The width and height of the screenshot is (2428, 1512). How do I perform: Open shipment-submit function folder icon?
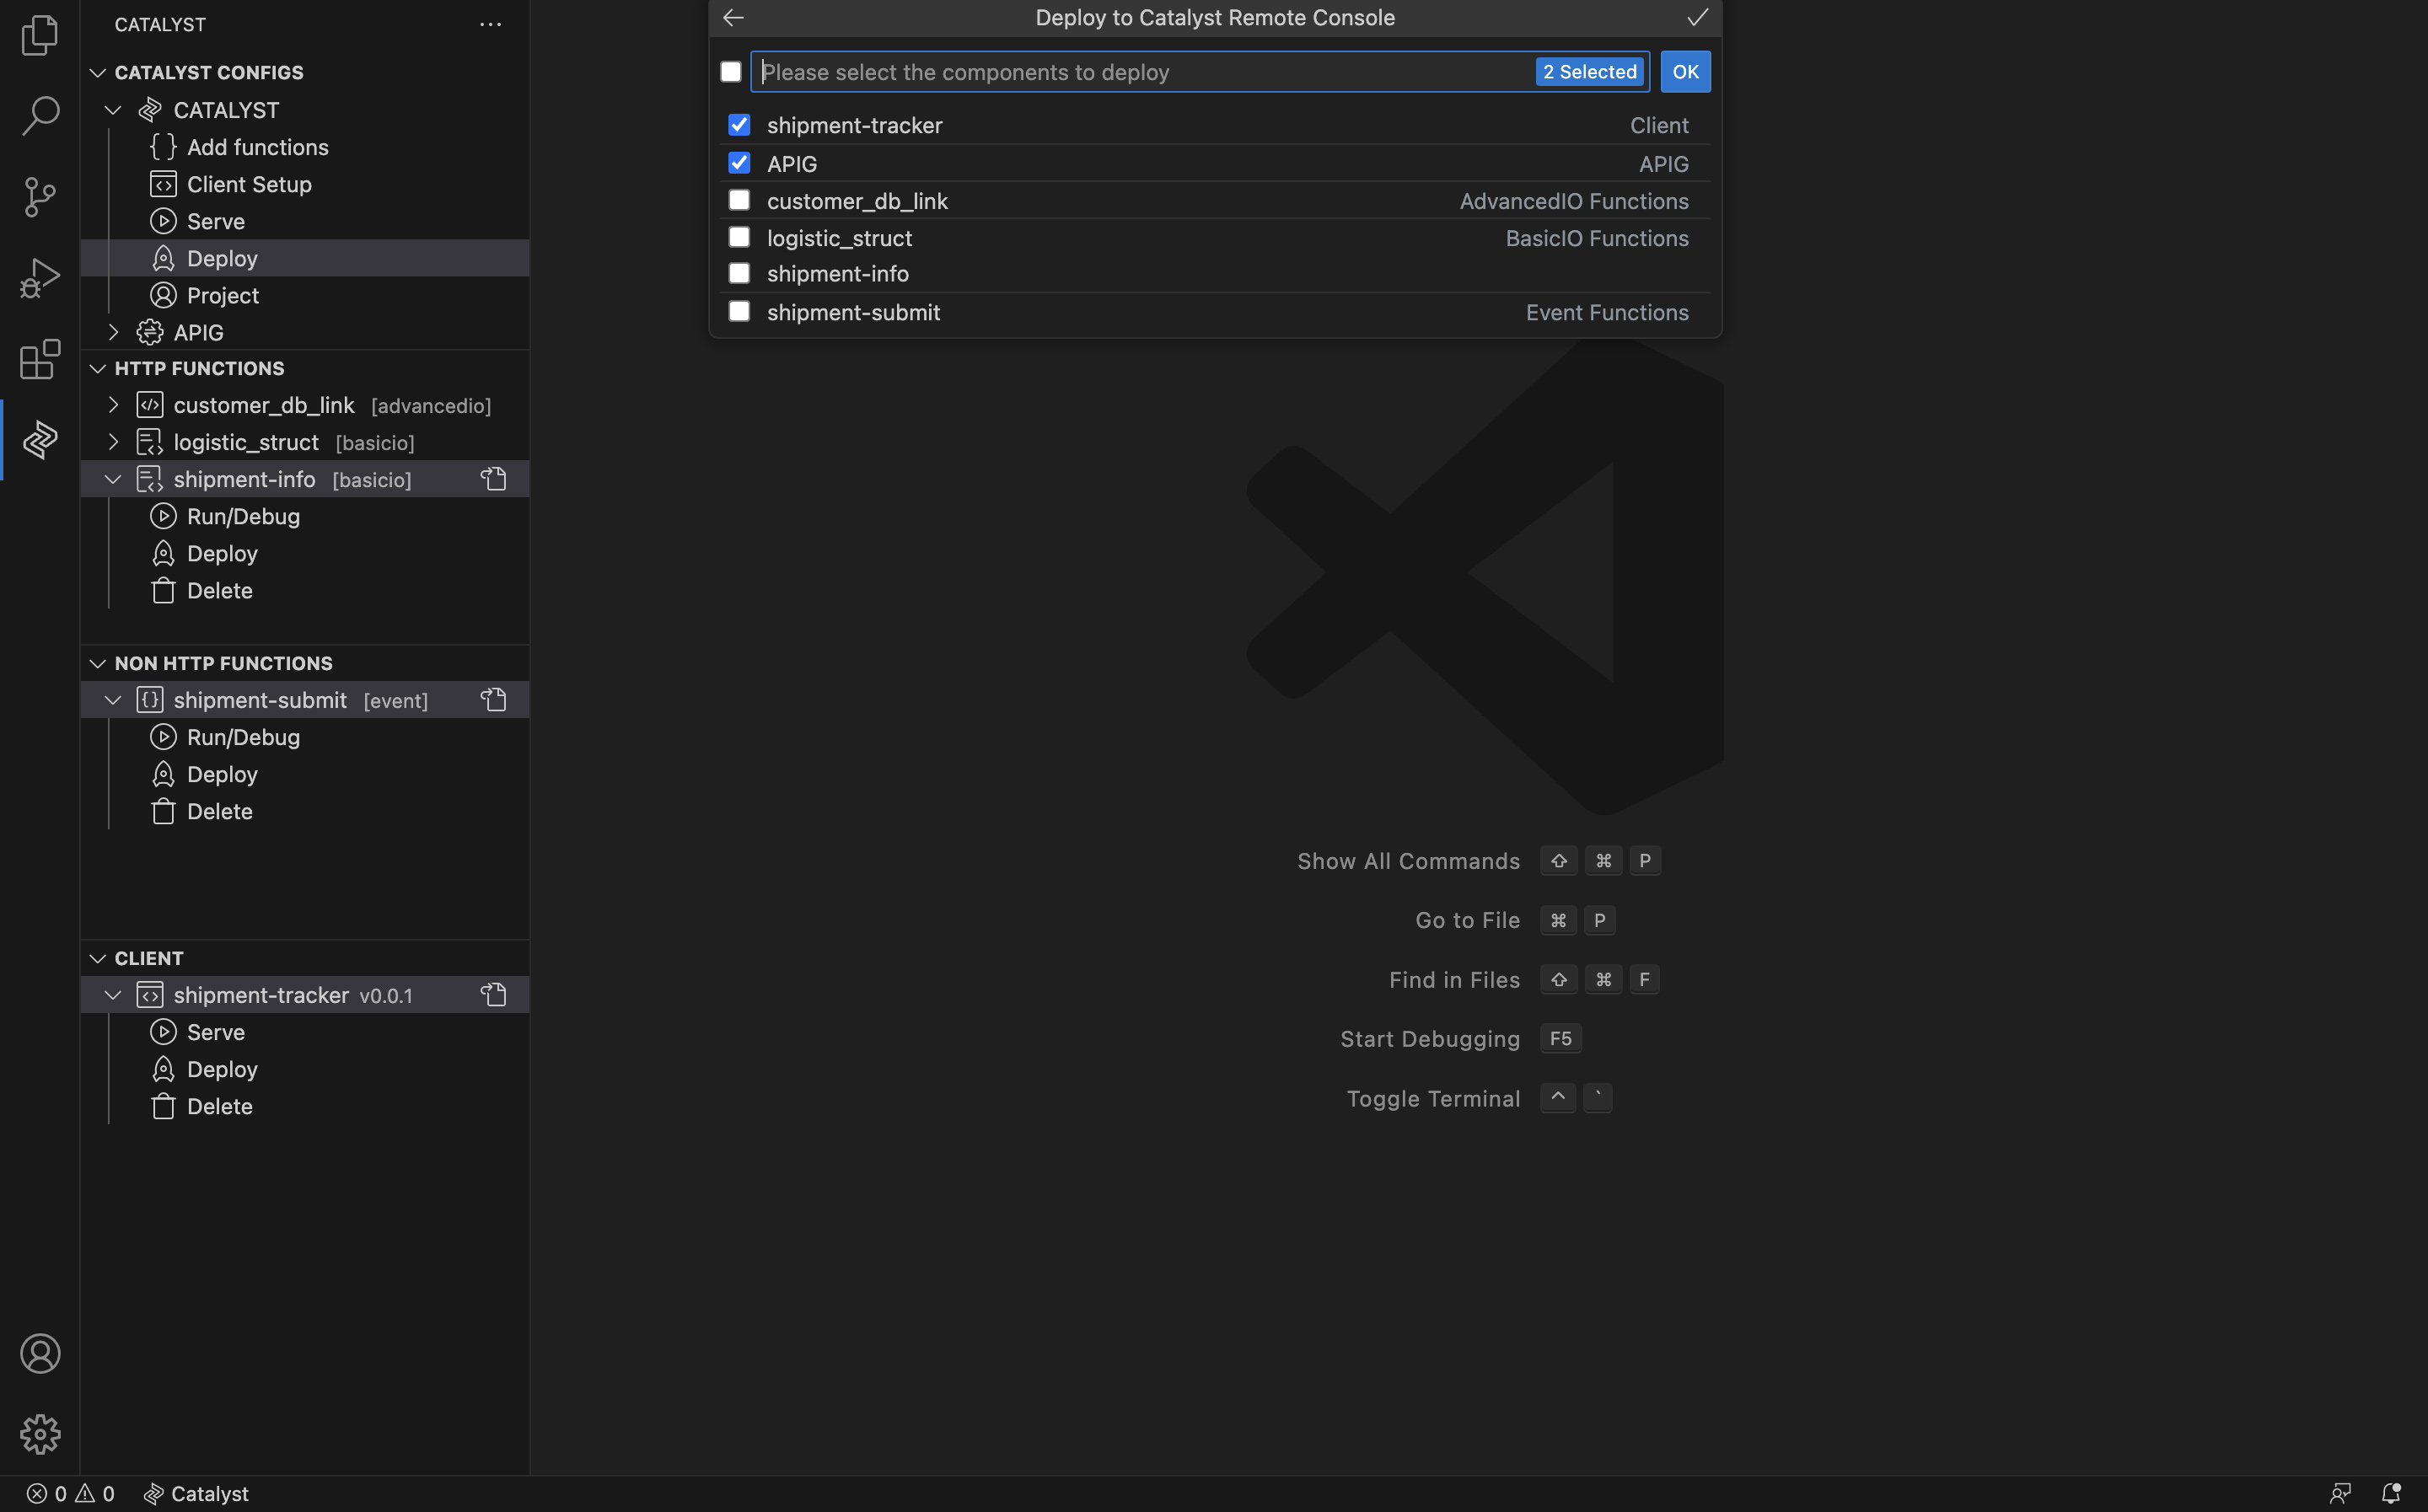tap(494, 700)
